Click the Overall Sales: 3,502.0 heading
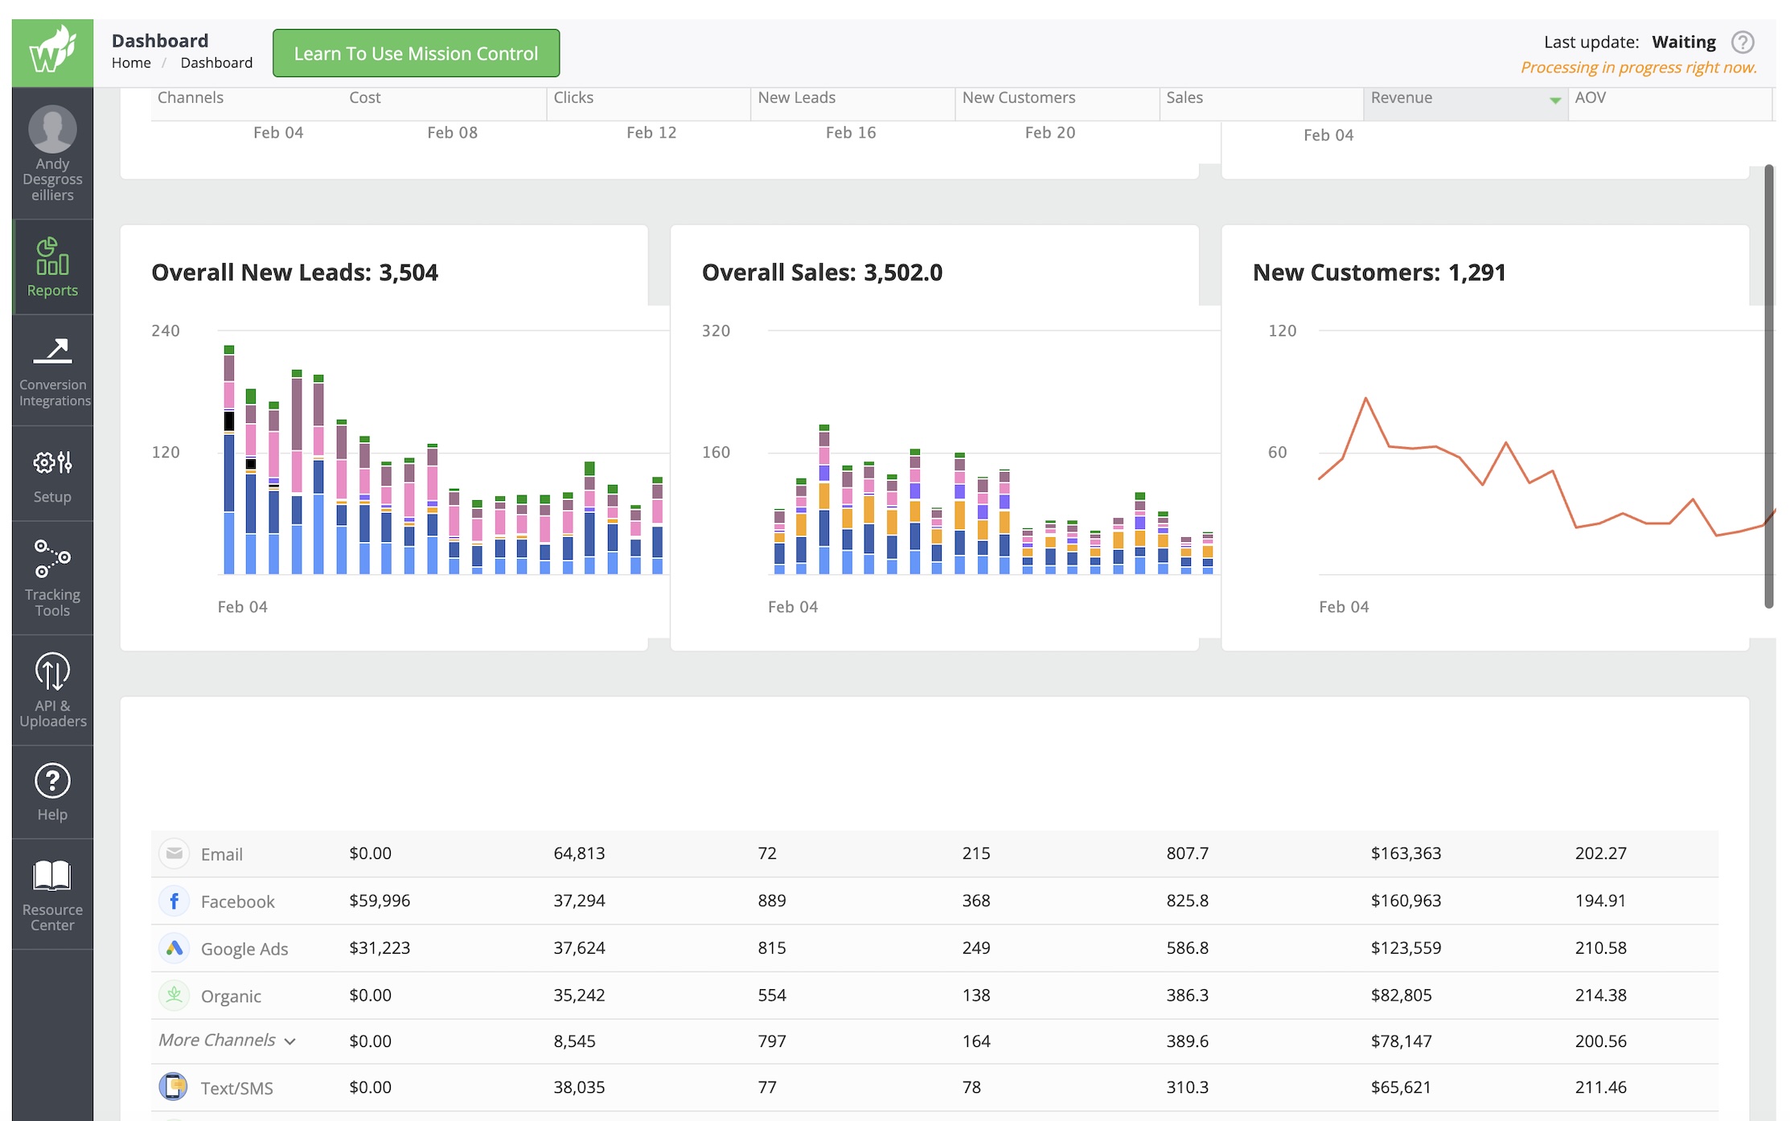 (822, 273)
